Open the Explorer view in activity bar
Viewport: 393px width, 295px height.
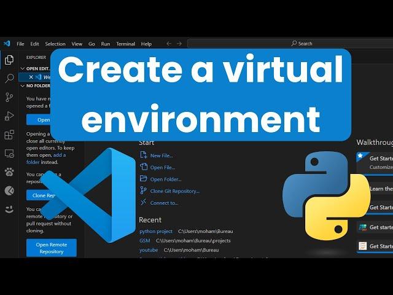tap(9, 60)
